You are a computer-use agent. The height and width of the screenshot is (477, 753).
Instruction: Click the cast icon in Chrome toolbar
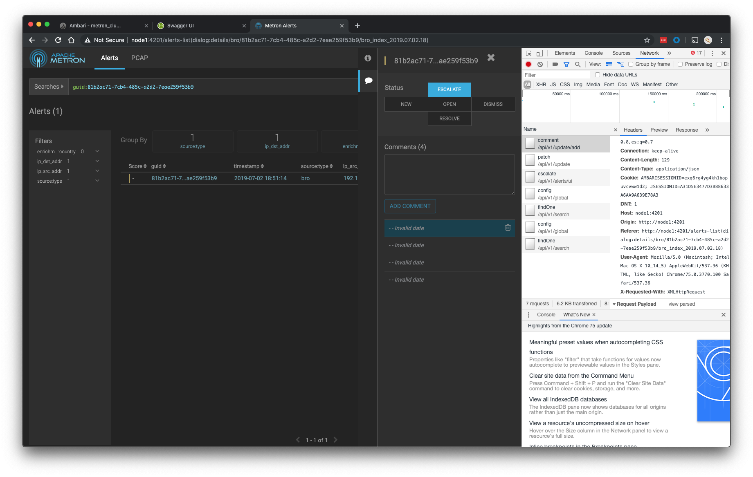tap(695, 40)
